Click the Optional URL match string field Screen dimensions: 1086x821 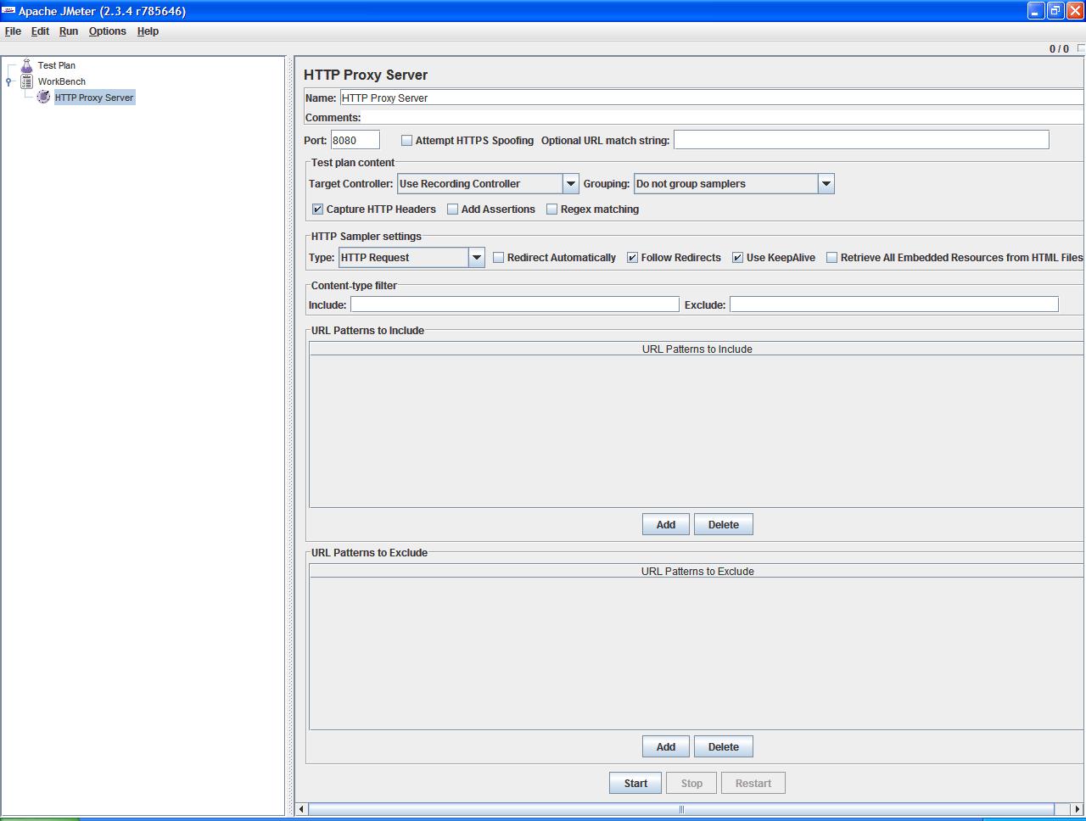861,140
